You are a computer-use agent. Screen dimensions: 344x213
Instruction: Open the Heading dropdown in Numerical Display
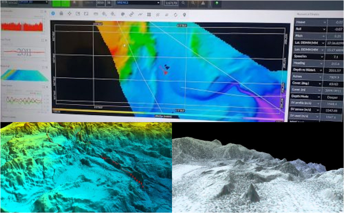pos(321,63)
